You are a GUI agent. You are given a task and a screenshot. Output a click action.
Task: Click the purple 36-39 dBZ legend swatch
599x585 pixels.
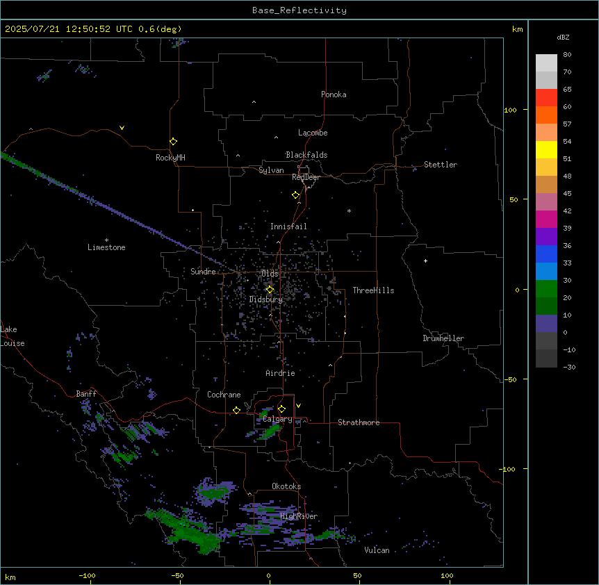pos(546,236)
